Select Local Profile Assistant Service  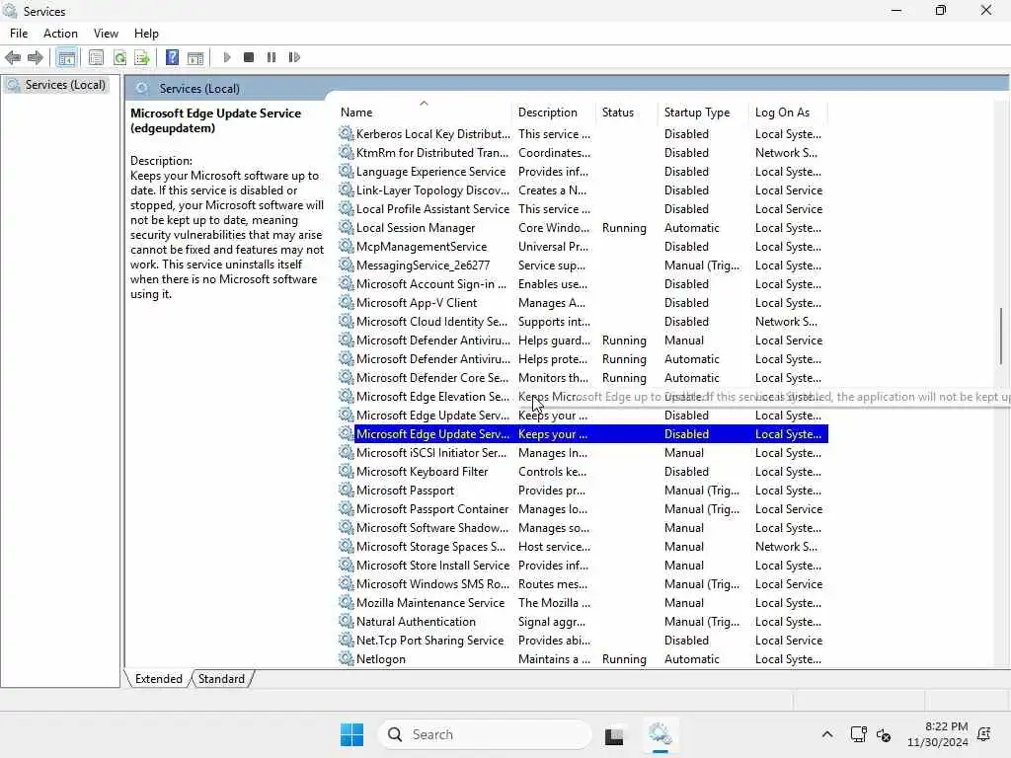(x=583, y=209)
